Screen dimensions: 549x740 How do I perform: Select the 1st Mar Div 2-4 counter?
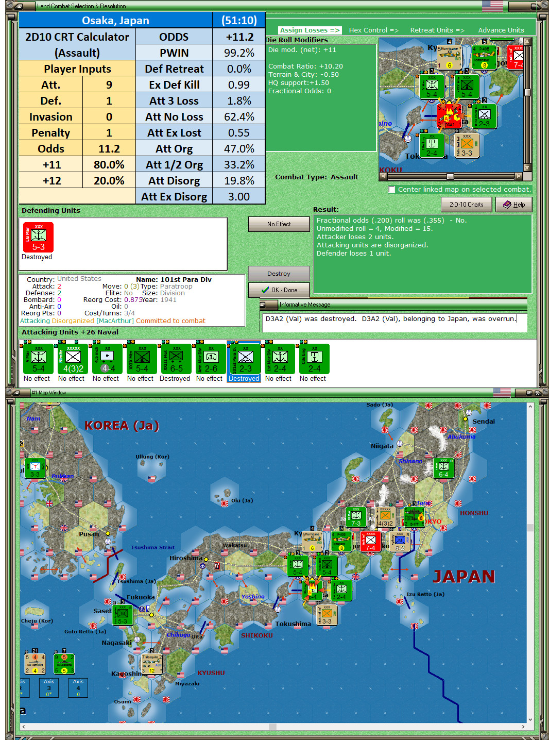pos(278,359)
